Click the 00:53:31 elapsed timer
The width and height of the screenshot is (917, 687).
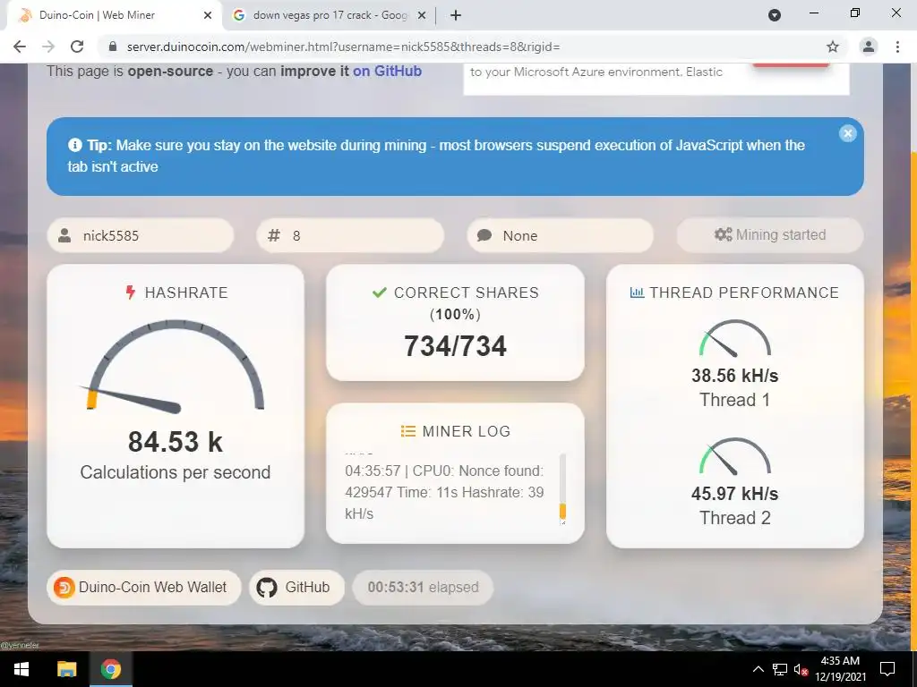pos(423,587)
